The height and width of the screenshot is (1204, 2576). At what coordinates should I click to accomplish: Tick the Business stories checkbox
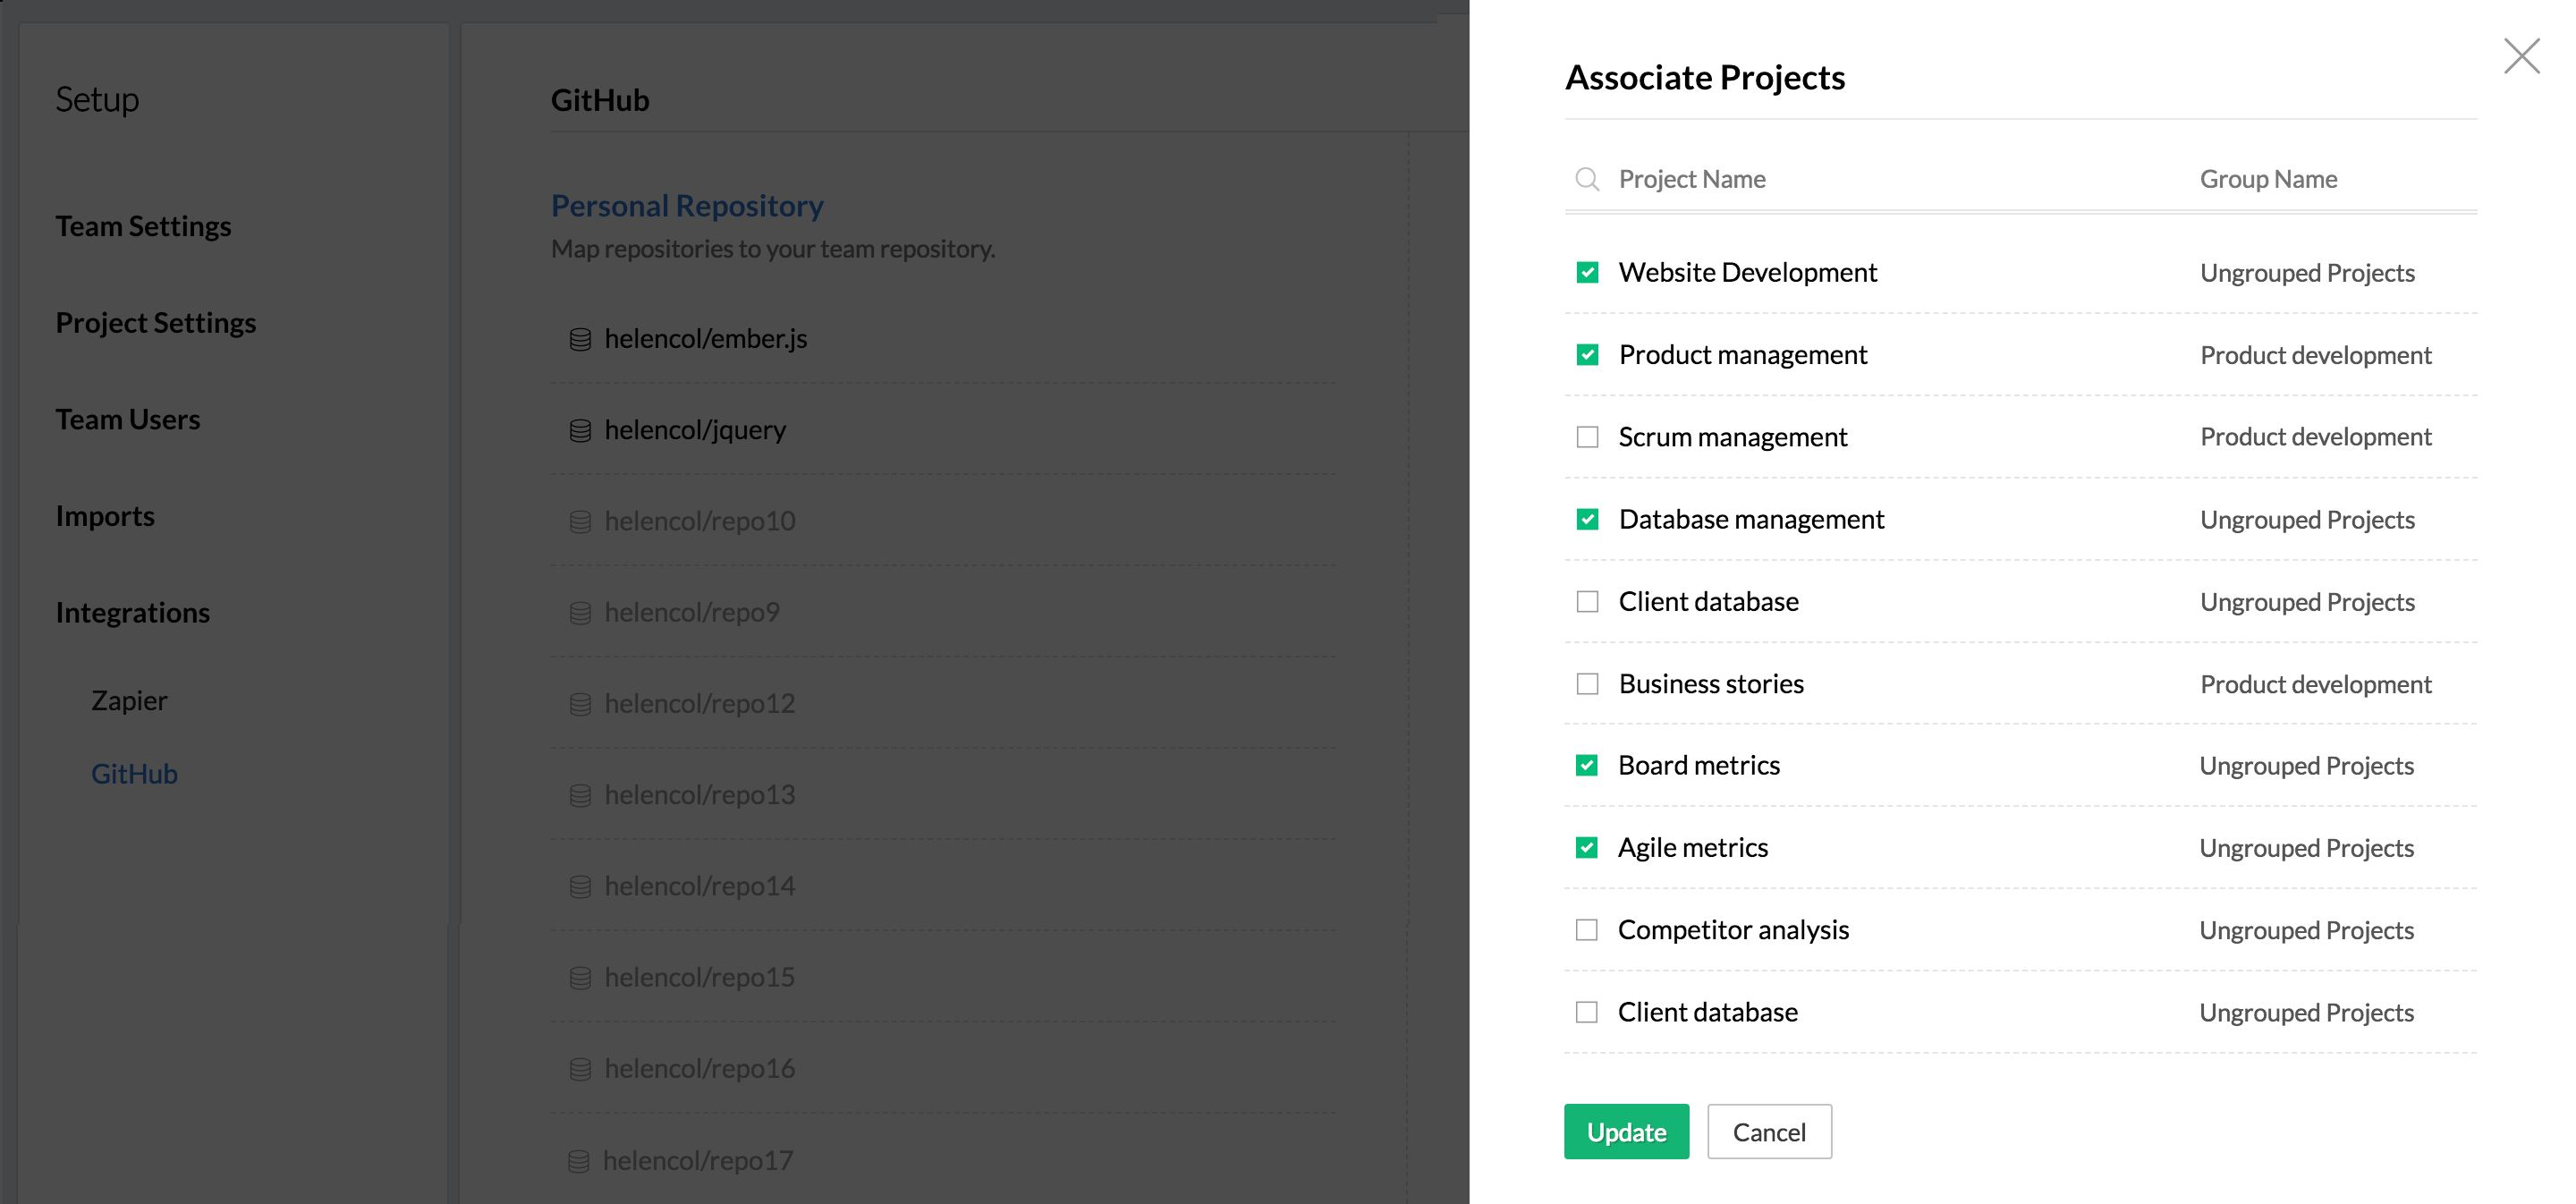point(1587,684)
